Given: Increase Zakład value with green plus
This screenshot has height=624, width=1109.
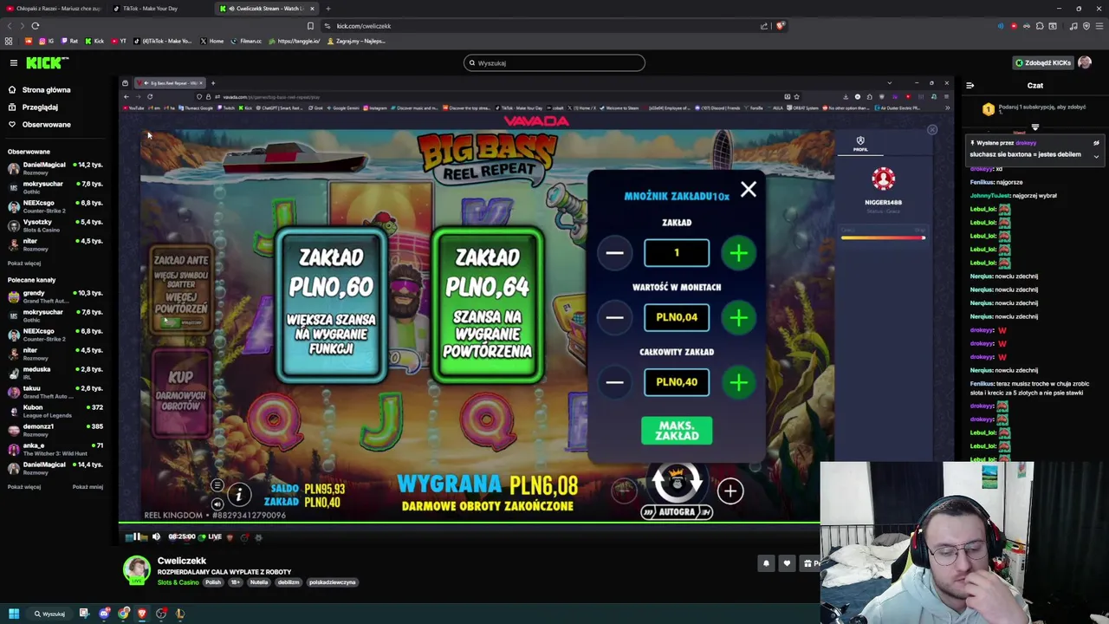Looking at the screenshot, I should 738,253.
